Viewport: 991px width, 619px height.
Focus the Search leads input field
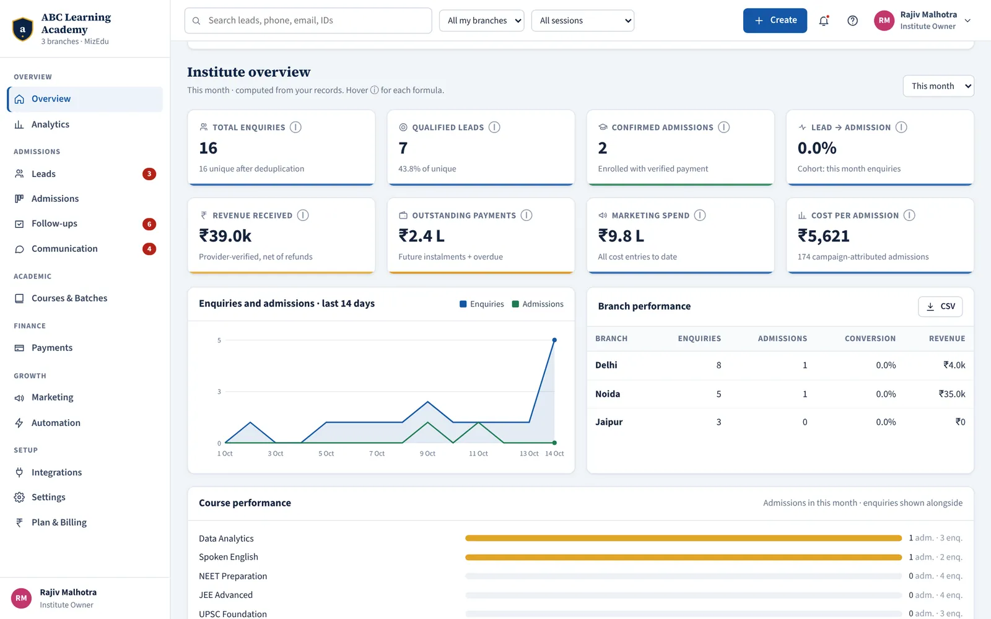click(x=308, y=20)
